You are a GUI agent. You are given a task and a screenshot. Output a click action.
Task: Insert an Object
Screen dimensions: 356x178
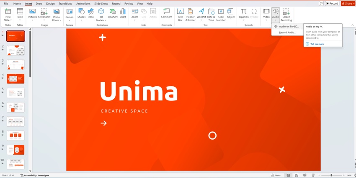(231, 14)
